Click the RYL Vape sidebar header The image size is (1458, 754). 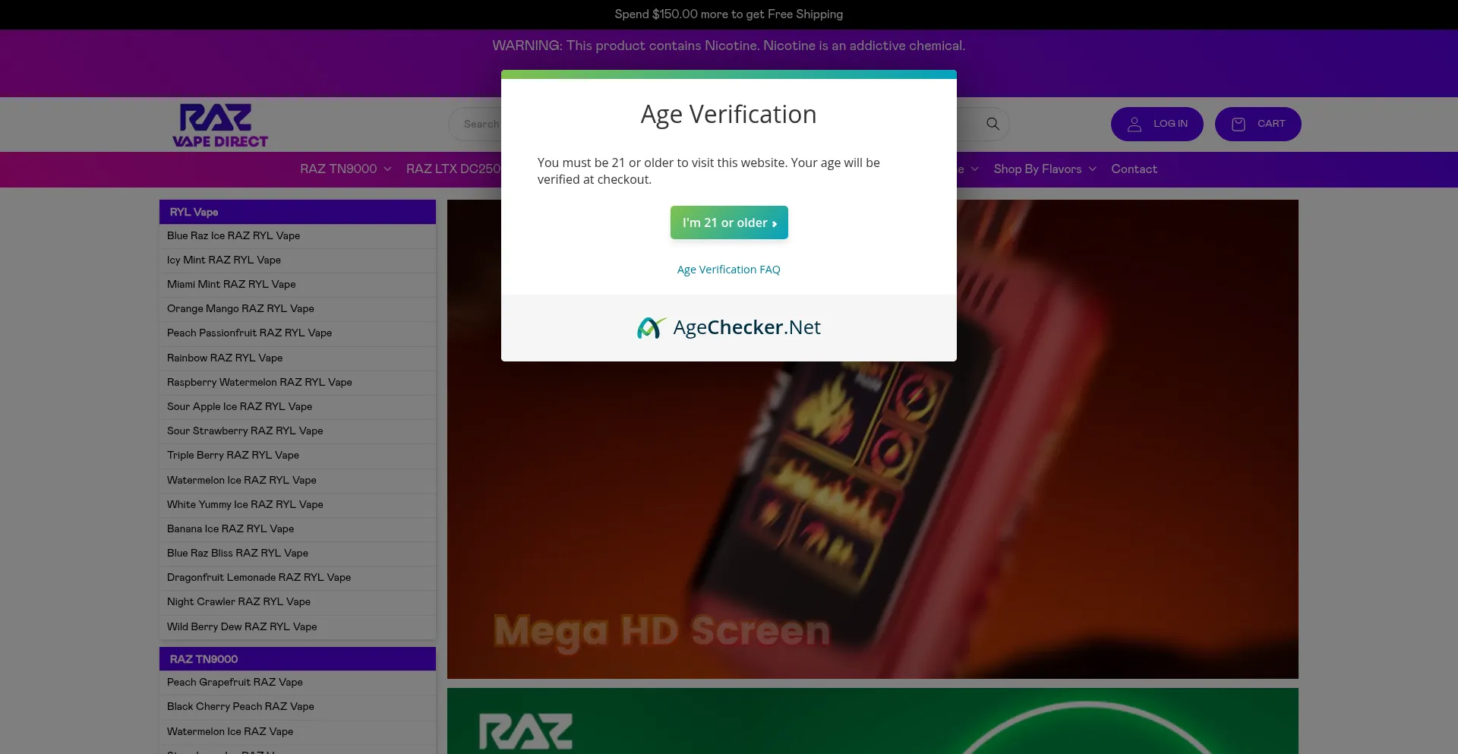[298, 212]
